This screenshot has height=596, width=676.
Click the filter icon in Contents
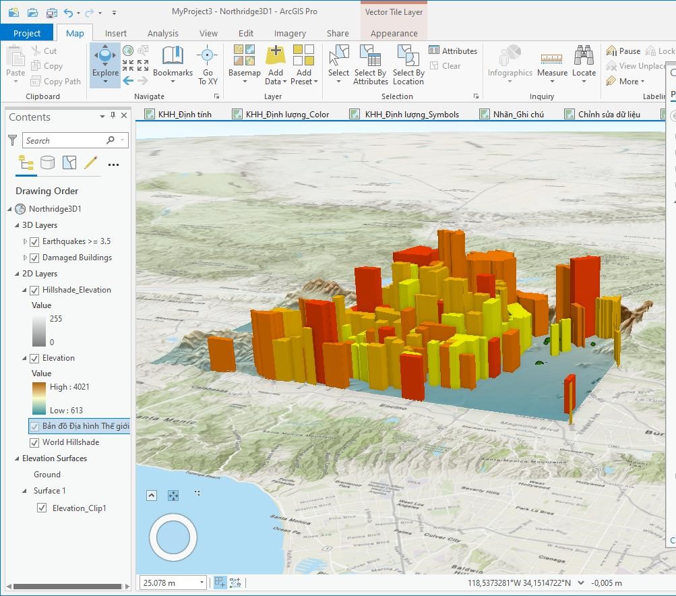click(13, 140)
